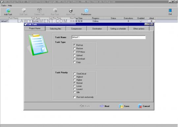Click the Next button

pyautogui.click(x=104, y=106)
